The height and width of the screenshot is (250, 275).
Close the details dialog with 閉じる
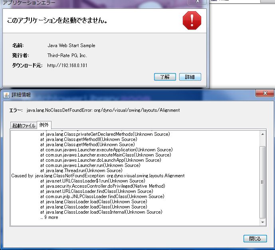(255, 238)
